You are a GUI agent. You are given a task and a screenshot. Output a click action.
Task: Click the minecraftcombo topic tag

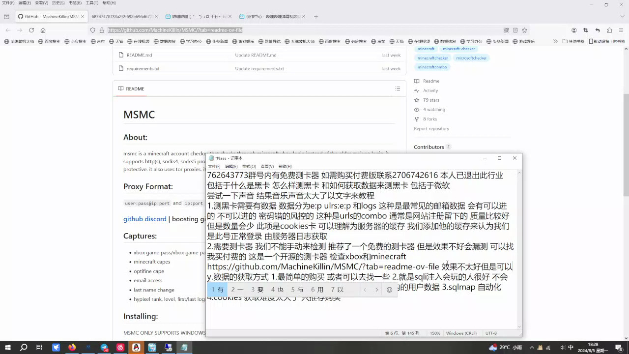tap(432, 67)
